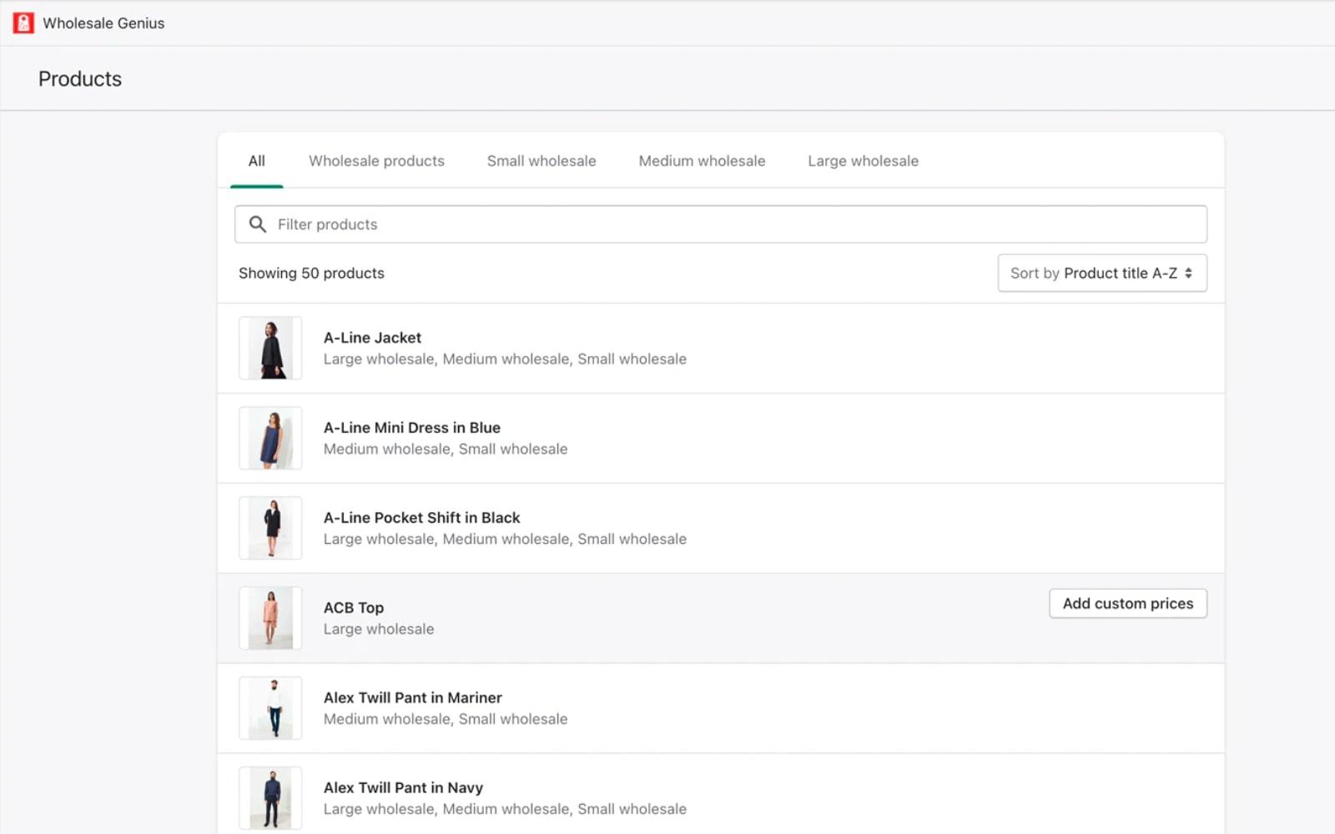The height and width of the screenshot is (834, 1335).
Task: Click the Alex Twill Pant in Mariner thumbnail
Action: pyautogui.click(x=270, y=708)
